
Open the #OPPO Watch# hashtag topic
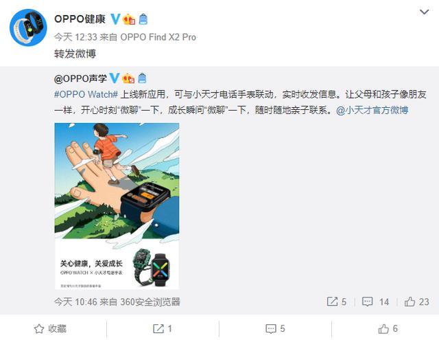(x=86, y=94)
